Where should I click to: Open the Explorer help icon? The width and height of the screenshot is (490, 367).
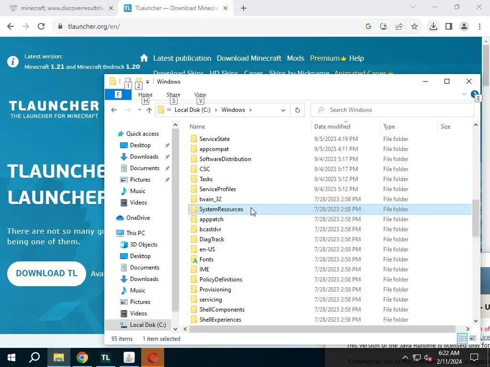474,94
